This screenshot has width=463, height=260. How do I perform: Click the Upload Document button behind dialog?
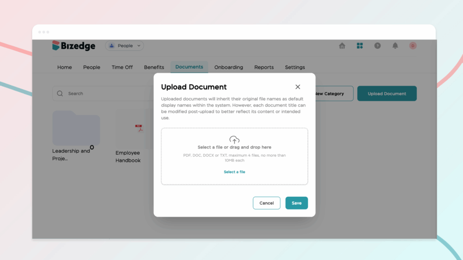pyautogui.click(x=387, y=93)
